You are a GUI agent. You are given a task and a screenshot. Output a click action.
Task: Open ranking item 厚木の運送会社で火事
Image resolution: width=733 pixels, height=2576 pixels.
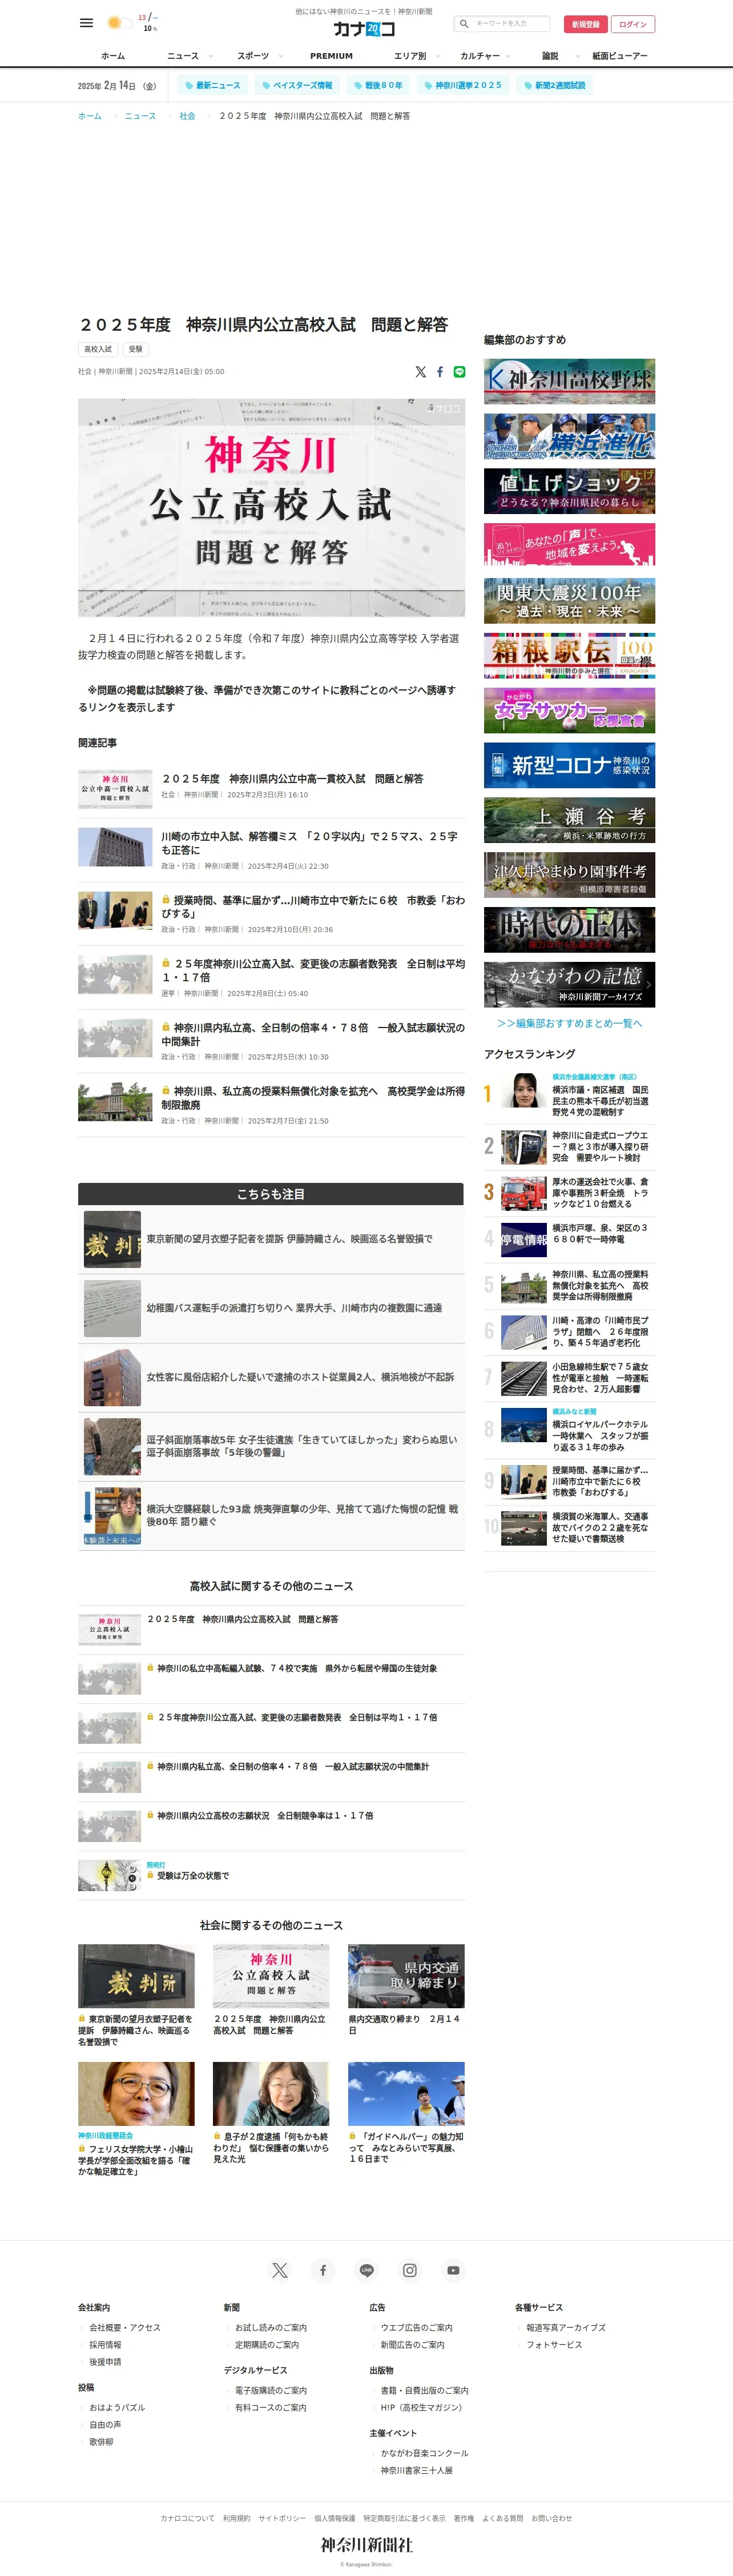(x=569, y=1193)
